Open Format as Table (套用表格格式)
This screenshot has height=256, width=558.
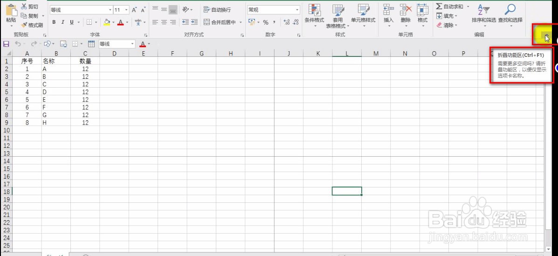click(338, 16)
